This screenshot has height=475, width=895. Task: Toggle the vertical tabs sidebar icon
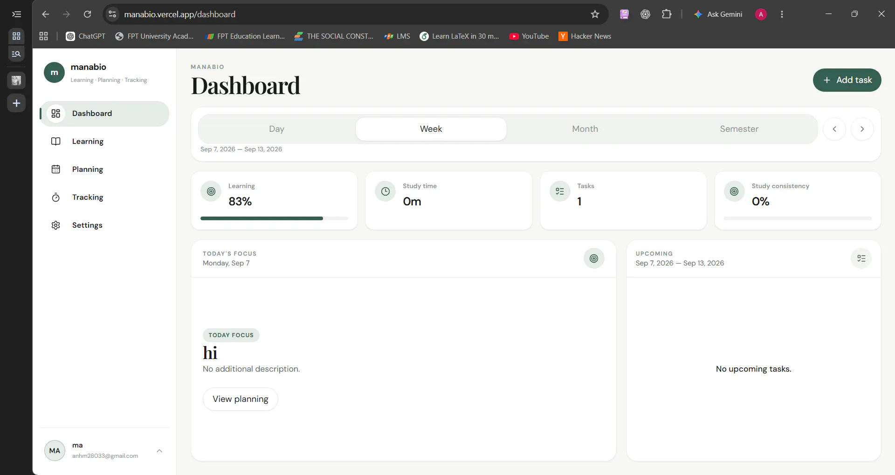pyautogui.click(x=16, y=14)
